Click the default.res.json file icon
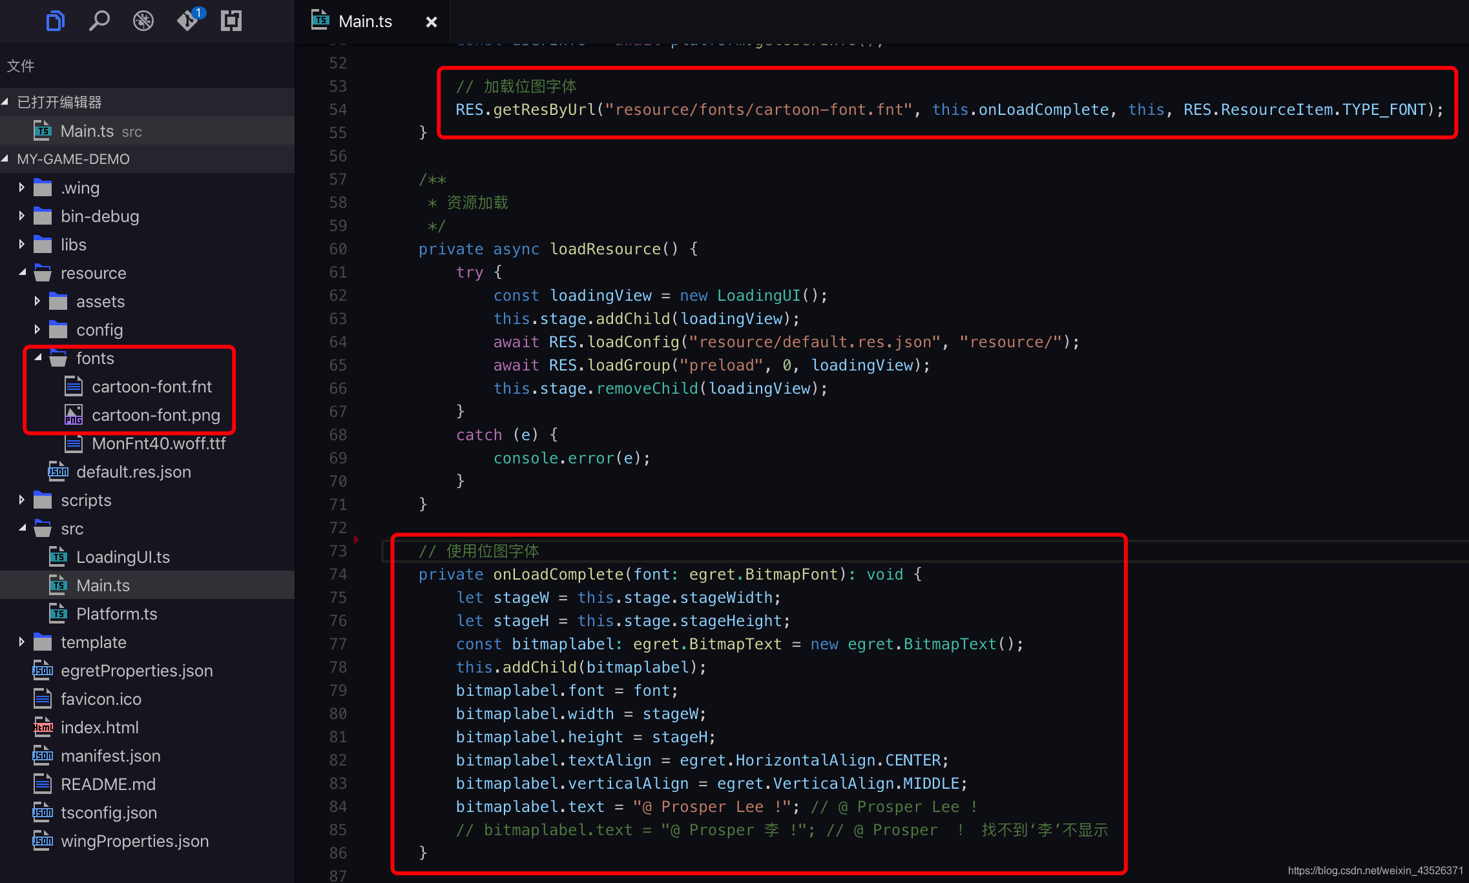The height and width of the screenshot is (883, 1469). coord(58,472)
